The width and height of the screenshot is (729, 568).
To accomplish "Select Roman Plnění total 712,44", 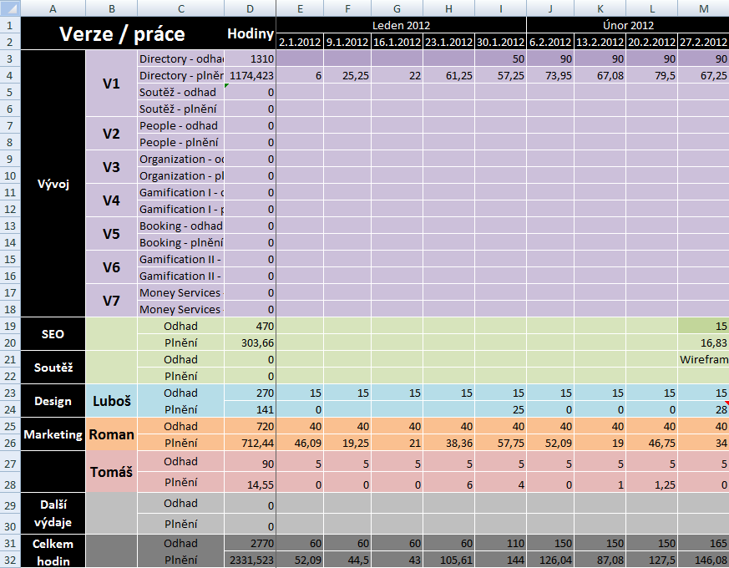I will click(x=251, y=443).
